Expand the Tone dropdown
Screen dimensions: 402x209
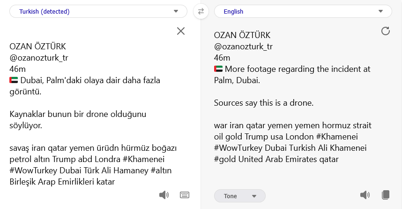click(240, 196)
